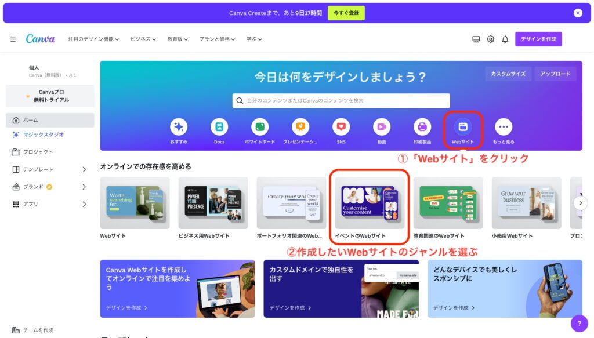Select the ホワイトボード category icon
The height and width of the screenshot is (338, 594).
[260, 127]
